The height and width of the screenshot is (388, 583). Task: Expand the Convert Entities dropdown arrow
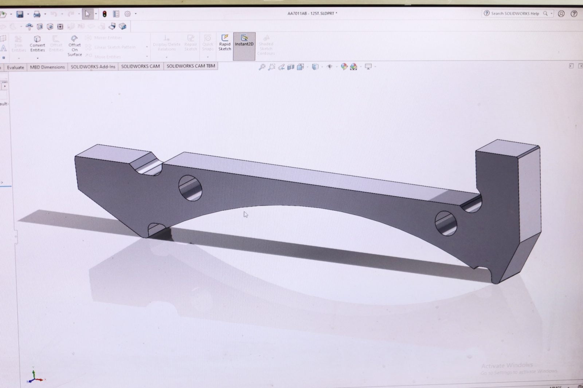tap(37, 58)
